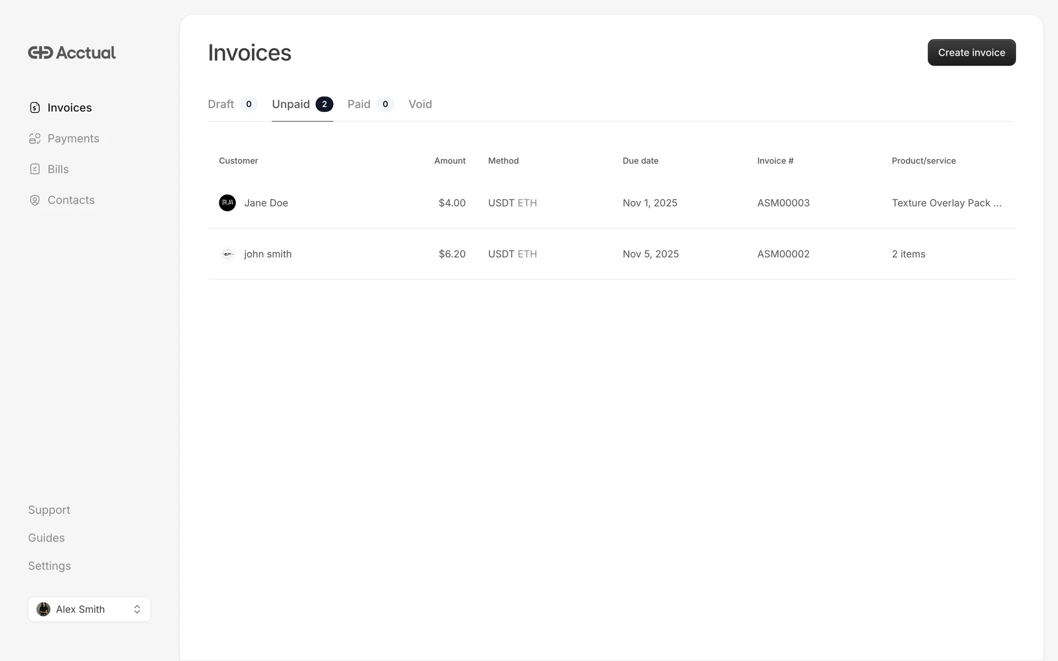Go to Settings in sidebar
The height and width of the screenshot is (661, 1058).
point(50,566)
